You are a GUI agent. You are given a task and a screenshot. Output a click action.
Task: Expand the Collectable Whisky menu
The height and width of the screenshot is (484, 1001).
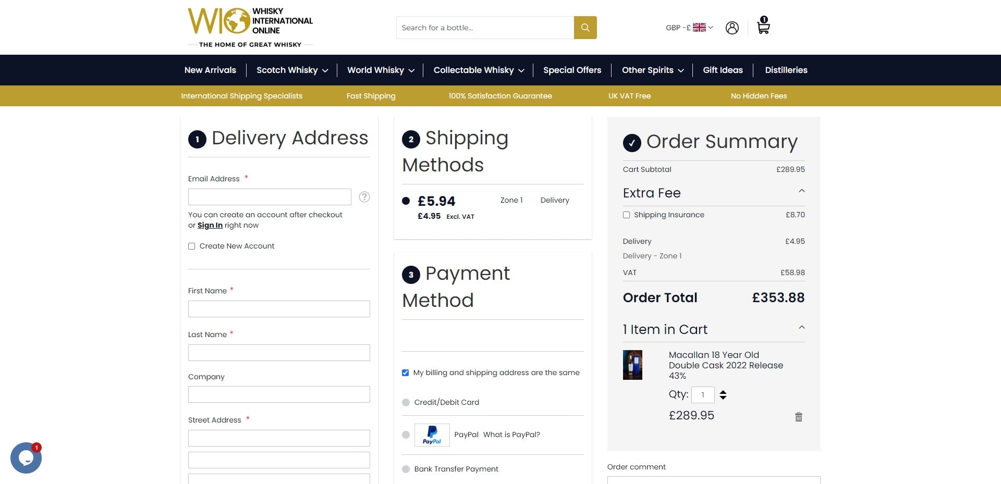tap(479, 70)
